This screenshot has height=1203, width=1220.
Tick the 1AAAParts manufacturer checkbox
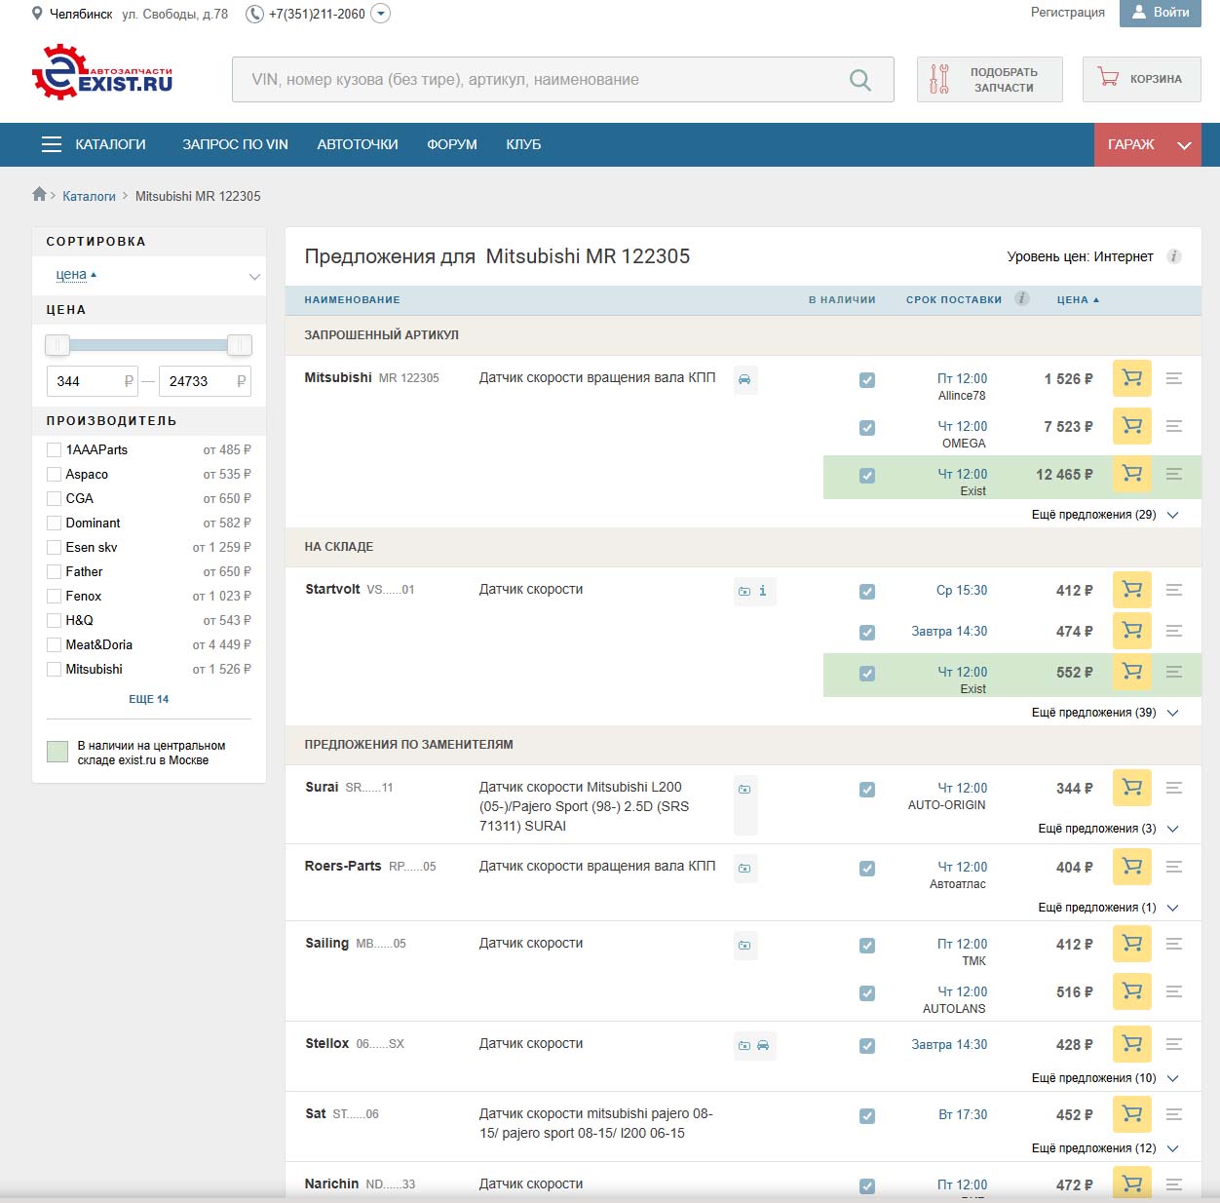pos(55,449)
